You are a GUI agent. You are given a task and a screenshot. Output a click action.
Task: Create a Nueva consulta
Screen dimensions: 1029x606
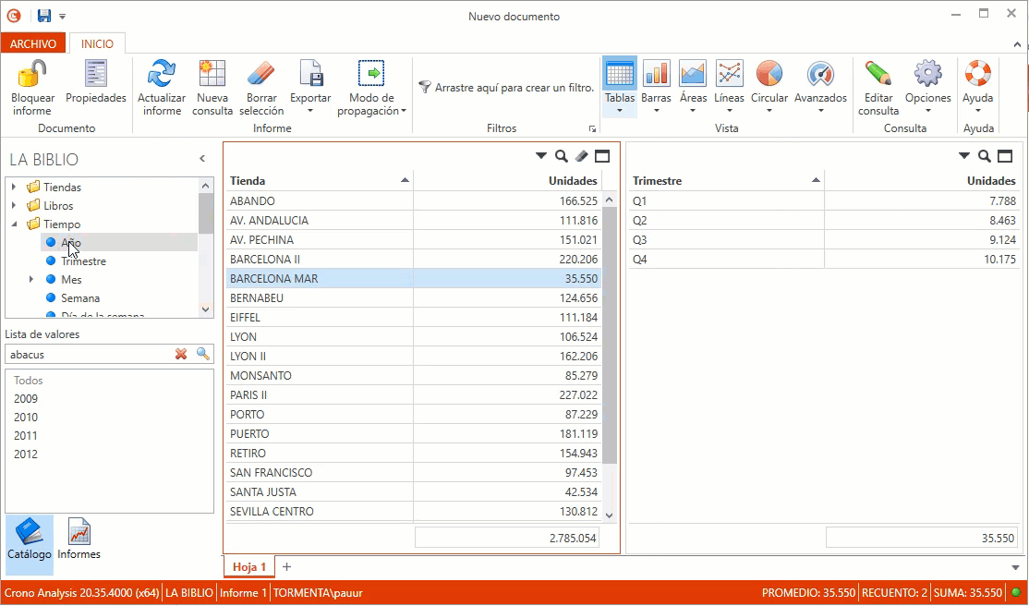click(x=212, y=74)
